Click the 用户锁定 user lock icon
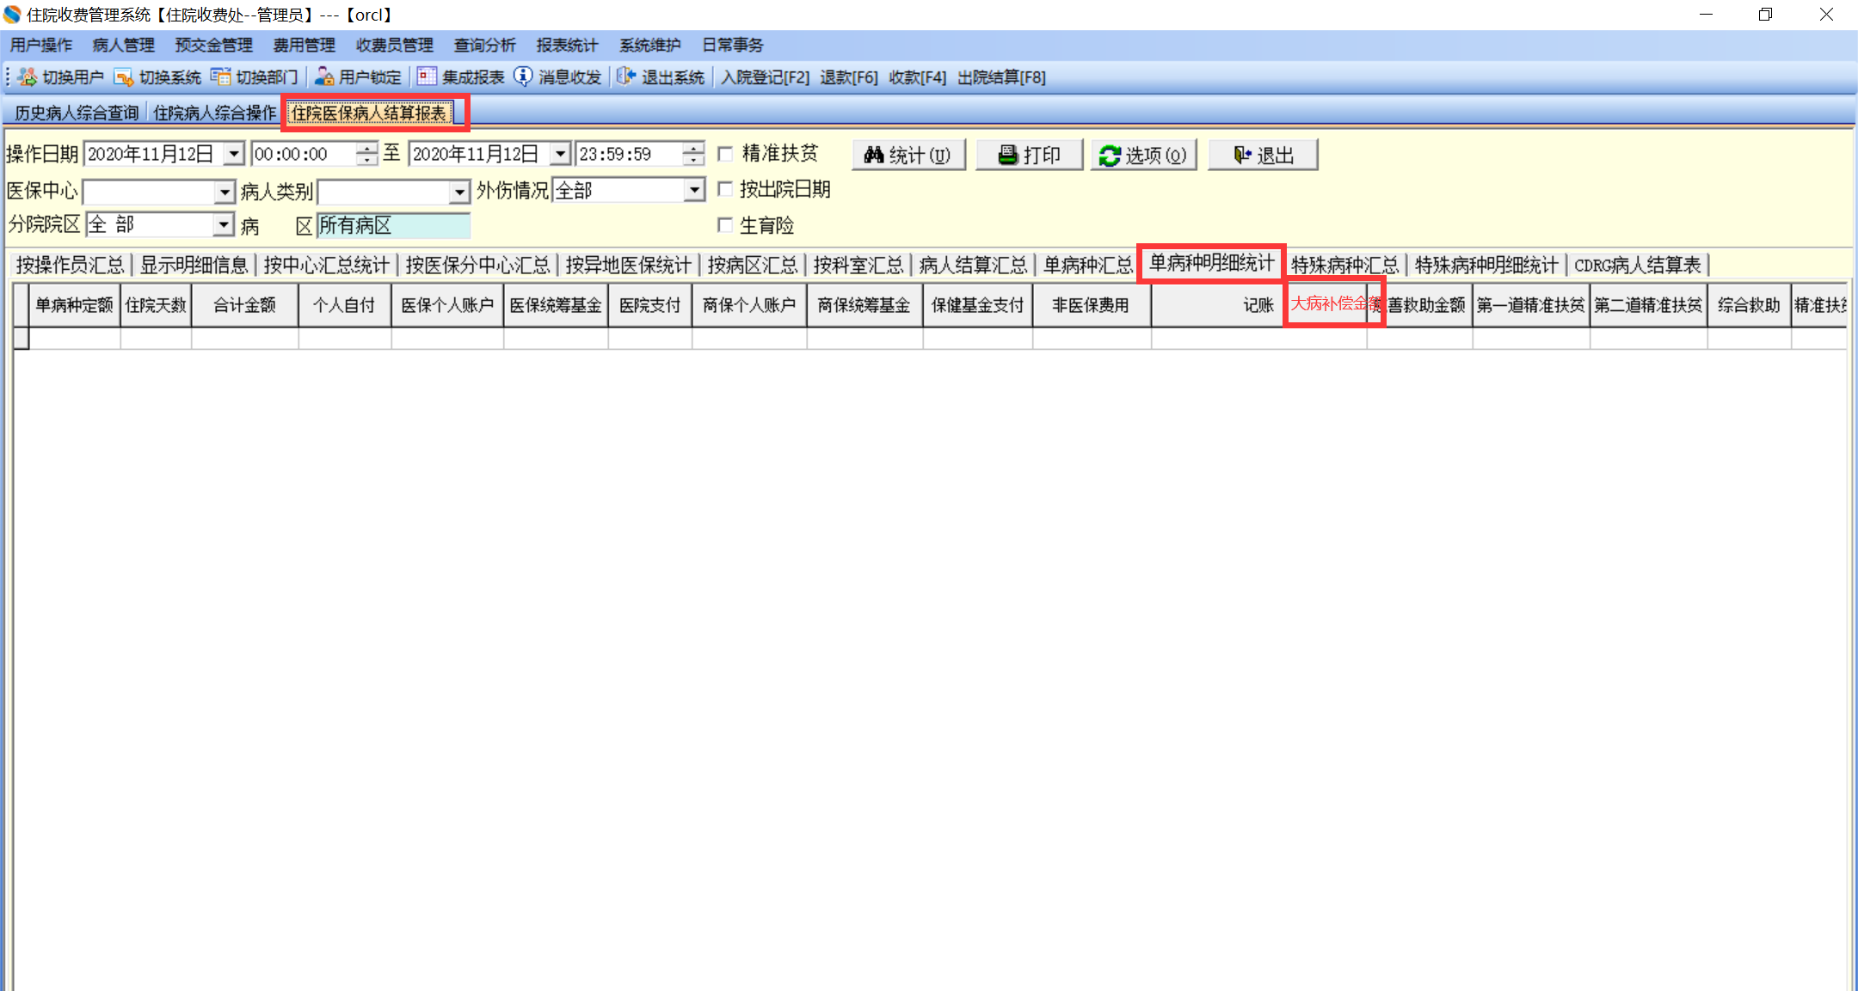This screenshot has height=991, width=1858. [x=324, y=77]
